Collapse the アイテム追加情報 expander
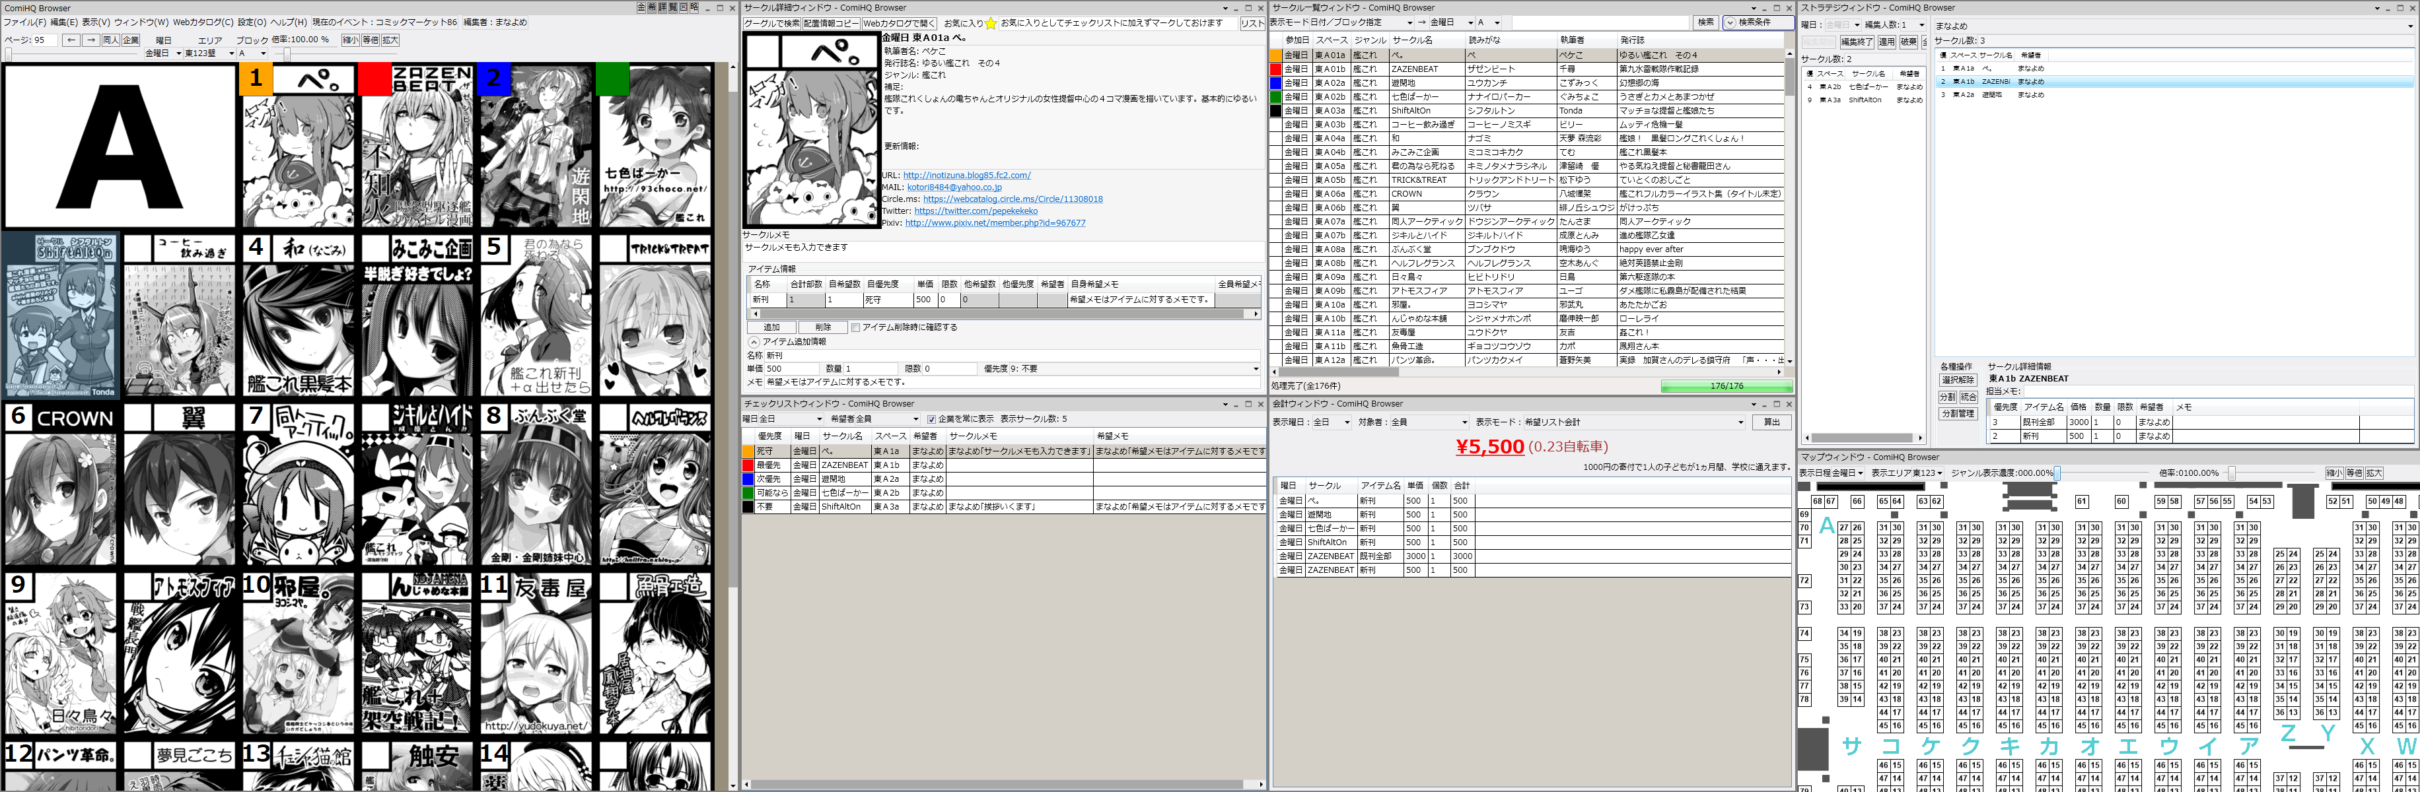2420x792 pixels. pyautogui.click(x=754, y=343)
